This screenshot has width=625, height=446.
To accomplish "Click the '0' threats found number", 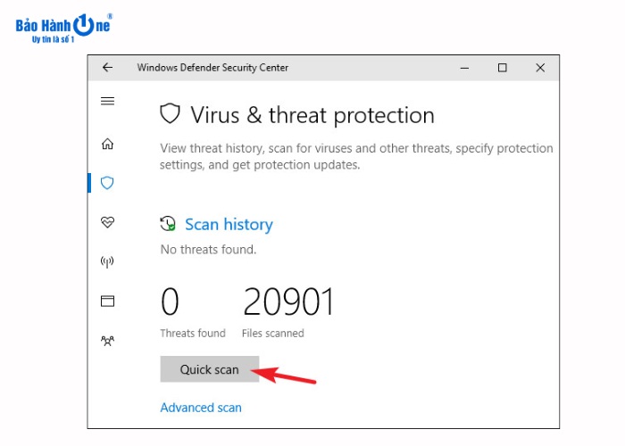I will tap(170, 301).
